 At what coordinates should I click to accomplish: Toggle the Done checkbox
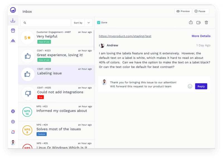pos(99,23)
